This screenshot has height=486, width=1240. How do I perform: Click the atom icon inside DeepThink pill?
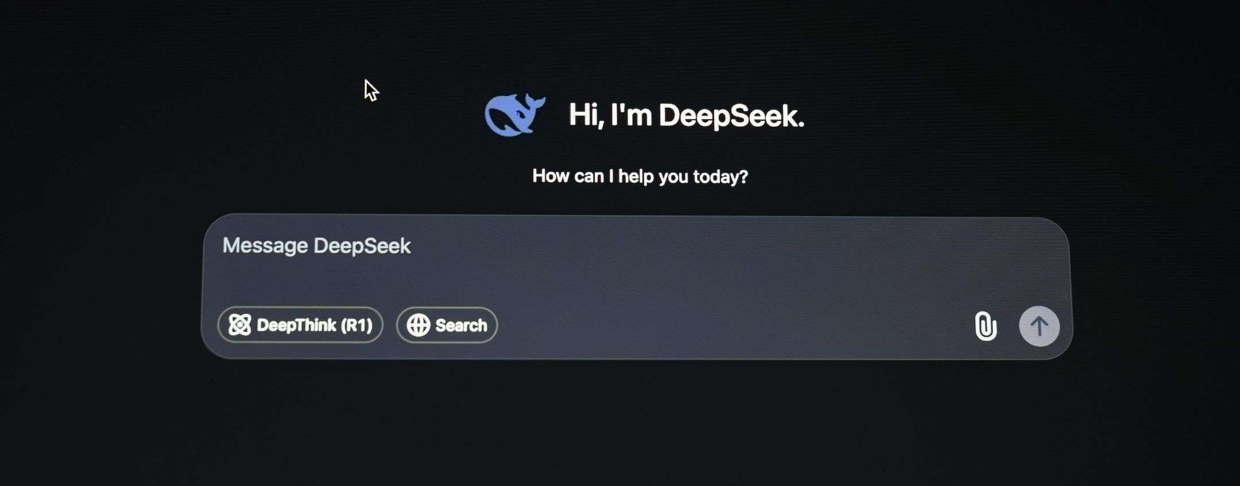tap(239, 325)
